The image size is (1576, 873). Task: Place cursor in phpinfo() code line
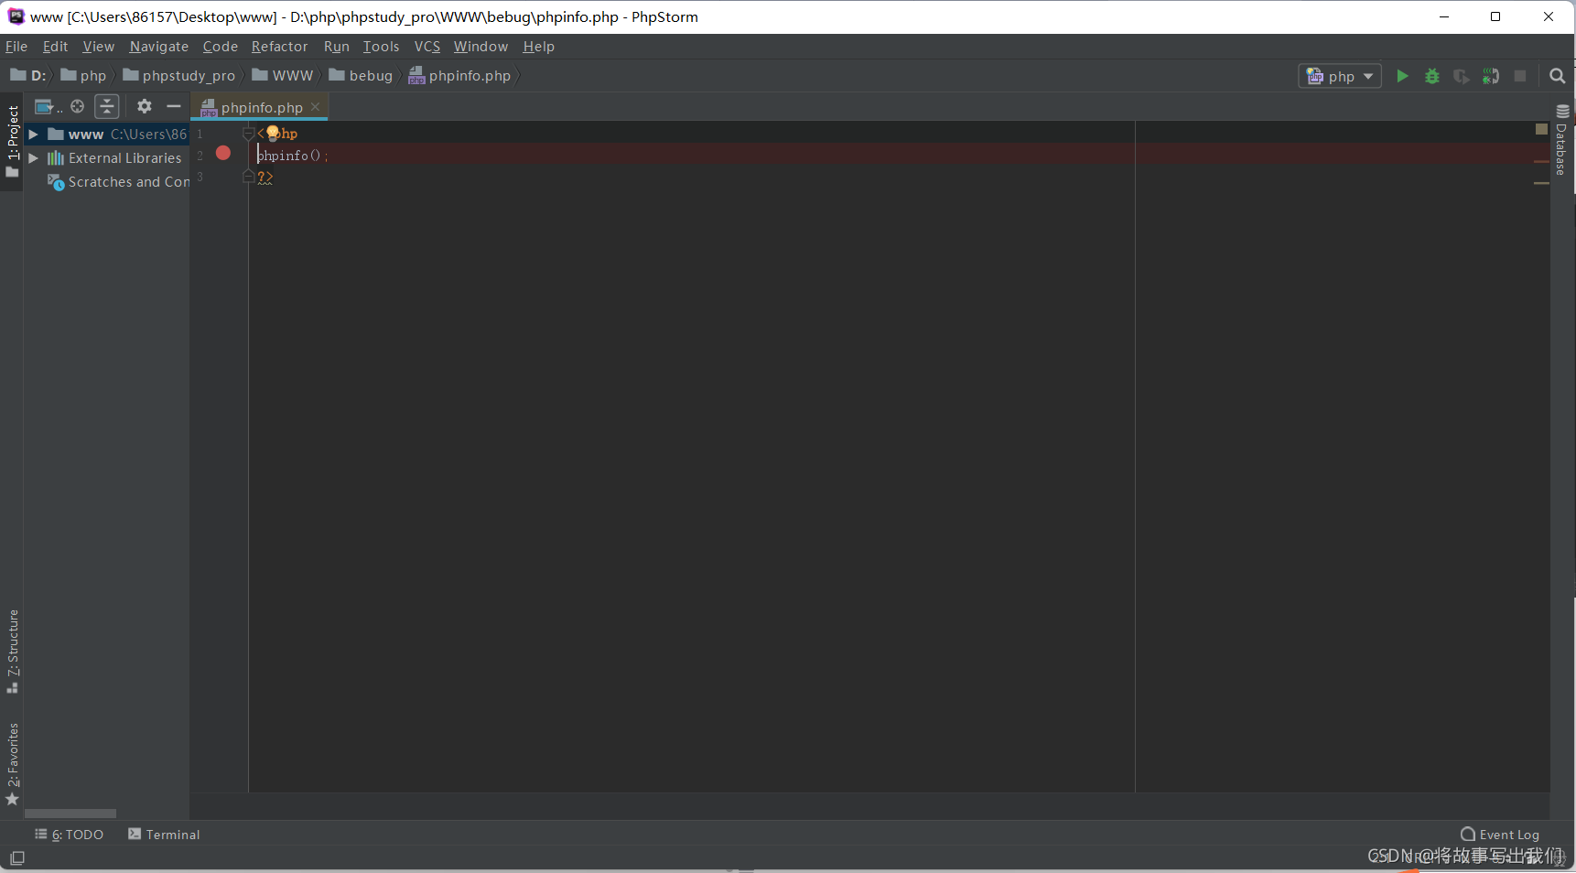point(292,156)
